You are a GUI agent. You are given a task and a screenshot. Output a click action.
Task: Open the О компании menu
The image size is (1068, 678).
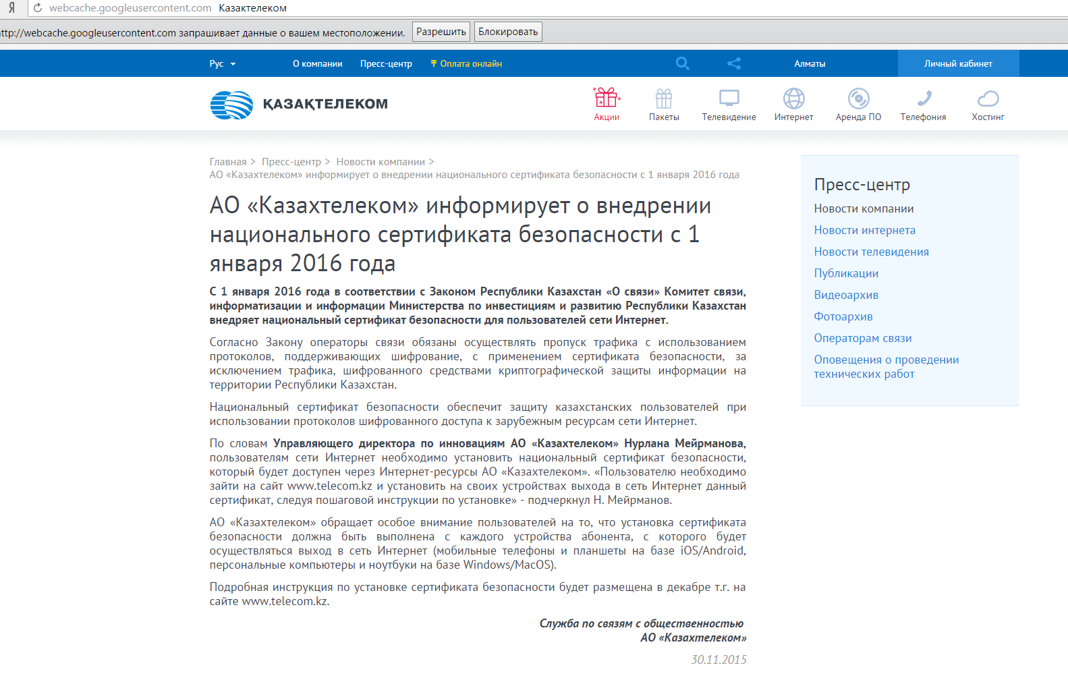[318, 64]
